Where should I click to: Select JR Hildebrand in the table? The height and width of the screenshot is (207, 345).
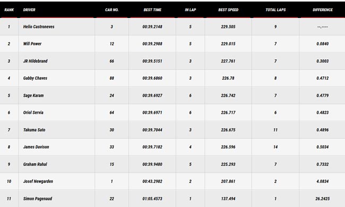tap(35, 61)
